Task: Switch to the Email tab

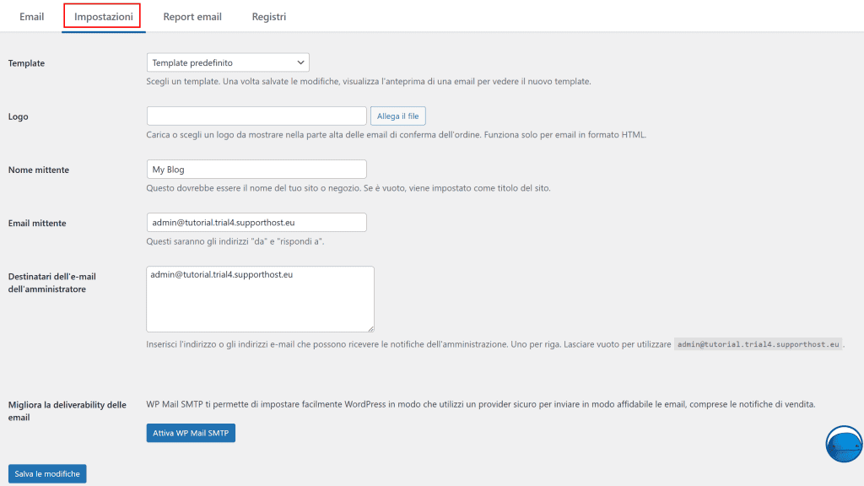Action: click(31, 16)
